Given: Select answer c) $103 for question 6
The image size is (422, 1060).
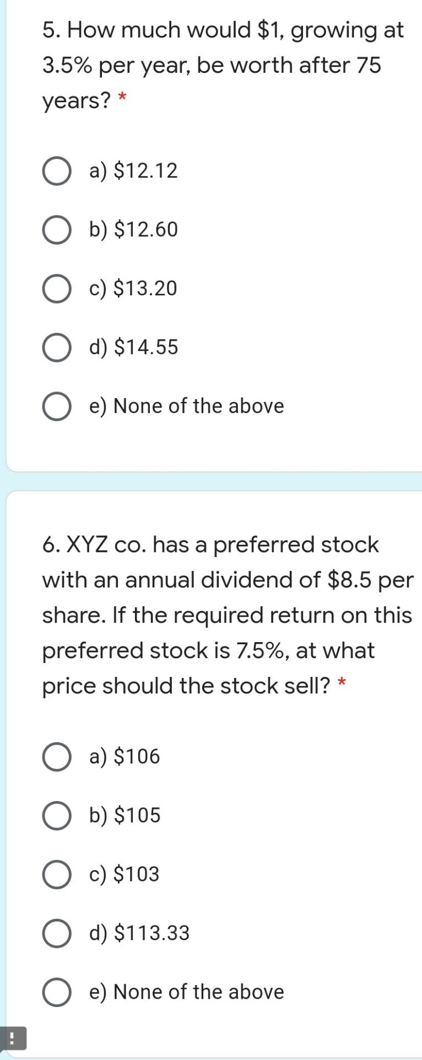Looking at the screenshot, I should [x=56, y=875].
